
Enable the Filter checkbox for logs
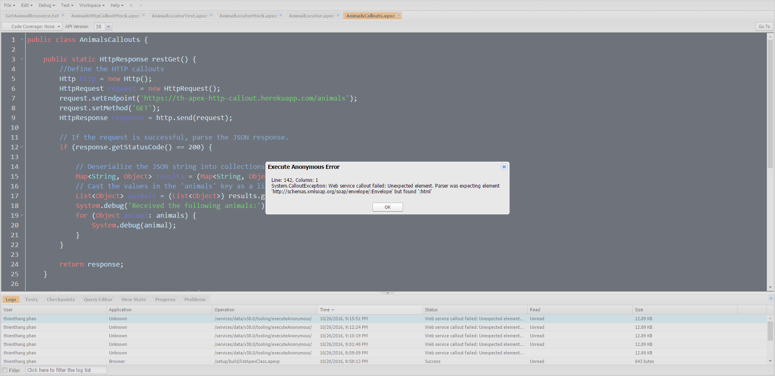(x=5, y=370)
